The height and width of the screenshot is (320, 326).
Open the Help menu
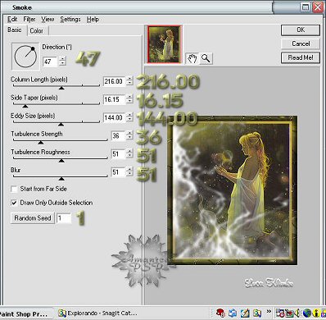point(93,20)
